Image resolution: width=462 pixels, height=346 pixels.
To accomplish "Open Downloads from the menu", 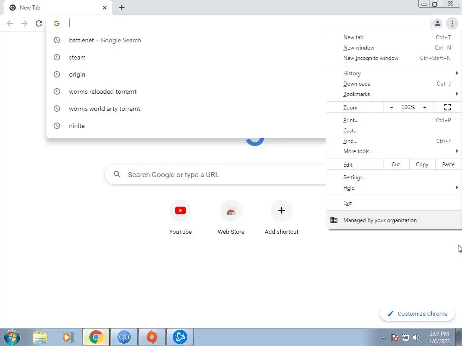I will (x=393, y=83).
